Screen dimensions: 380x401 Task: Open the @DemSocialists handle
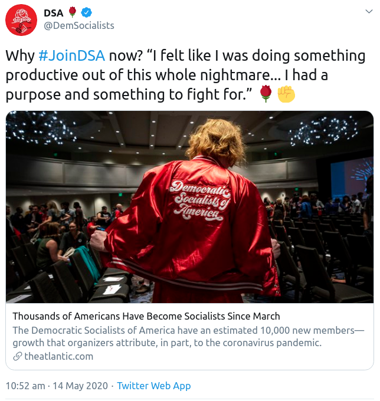tap(79, 25)
